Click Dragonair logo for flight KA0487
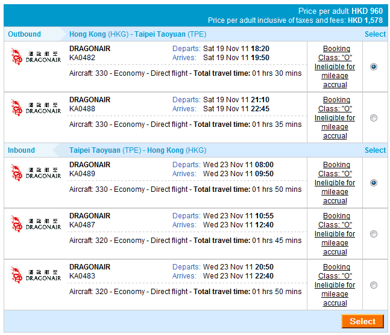This screenshot has height=335, width=390. [36, 224]
